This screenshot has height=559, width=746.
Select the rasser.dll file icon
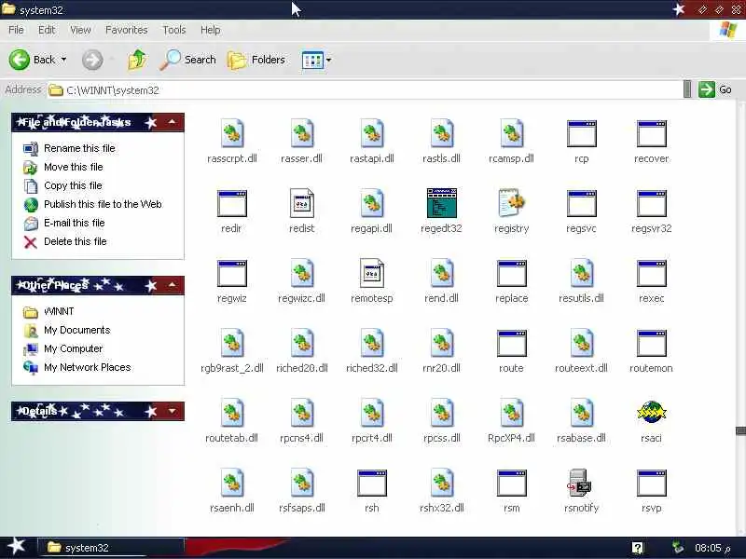pos(301,133)
